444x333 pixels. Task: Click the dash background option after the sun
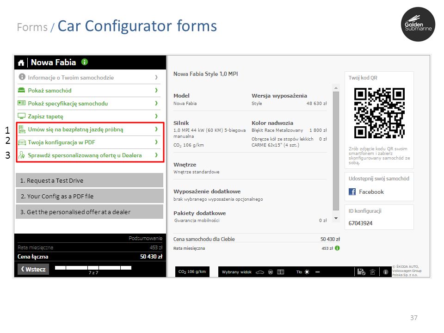click(x=317, y=272)
